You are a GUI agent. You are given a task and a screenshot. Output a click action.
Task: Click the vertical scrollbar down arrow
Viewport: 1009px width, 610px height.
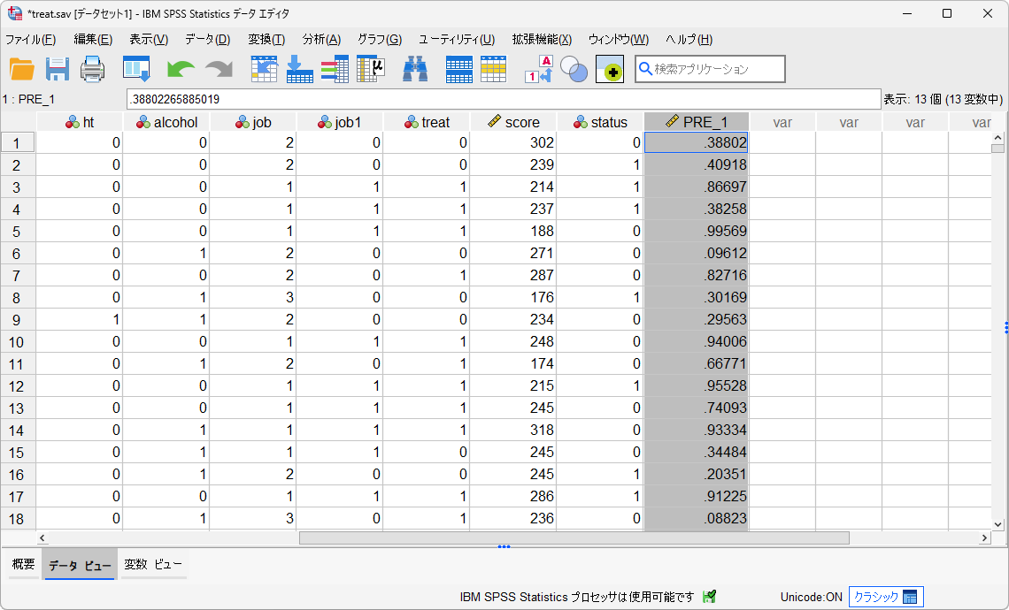click(x=997, y=524)
